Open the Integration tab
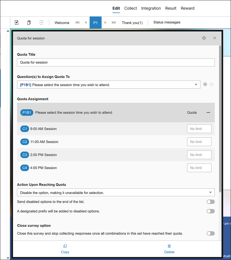231x260 pixels. [151, 8]
